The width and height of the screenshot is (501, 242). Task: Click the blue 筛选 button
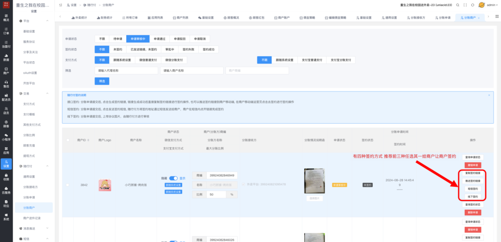pyautogui.click(x=102, y=81)
